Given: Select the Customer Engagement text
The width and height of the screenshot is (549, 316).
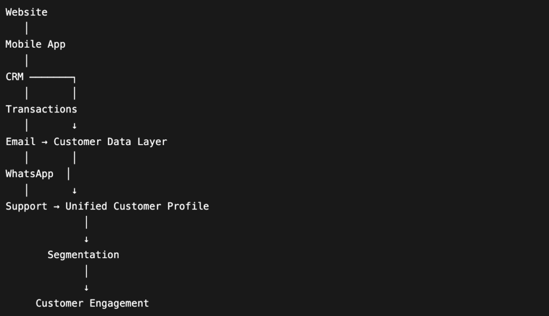Looking at the screenshot, I should tap(92, 303).
